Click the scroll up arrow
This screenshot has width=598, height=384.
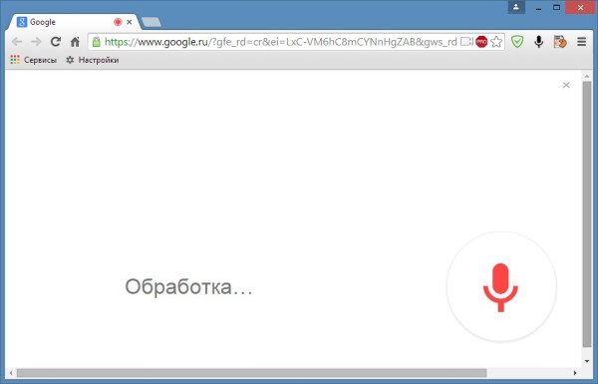pyautogui.click(x=587, y=77)
